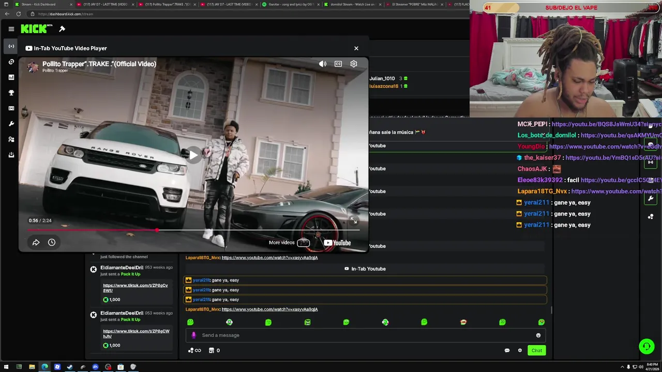Open the tiktok link ending ZP8gCv8Wf
The width and height of the screenshot is (662, 372).
coord(136,288)
